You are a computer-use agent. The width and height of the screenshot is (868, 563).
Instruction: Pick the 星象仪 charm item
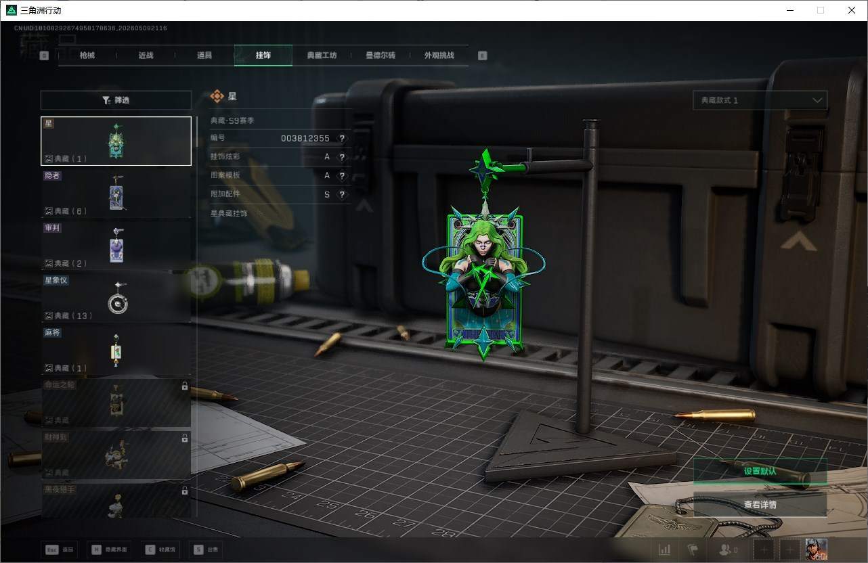[x=116, y=298]
